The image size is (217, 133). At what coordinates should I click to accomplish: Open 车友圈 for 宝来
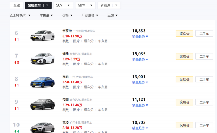click(103, 87)
